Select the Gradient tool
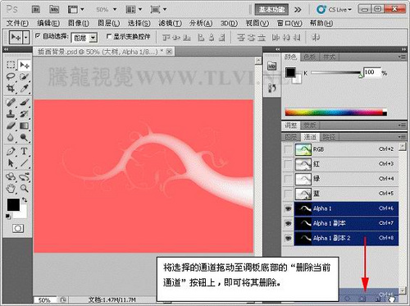 [25, 126]
